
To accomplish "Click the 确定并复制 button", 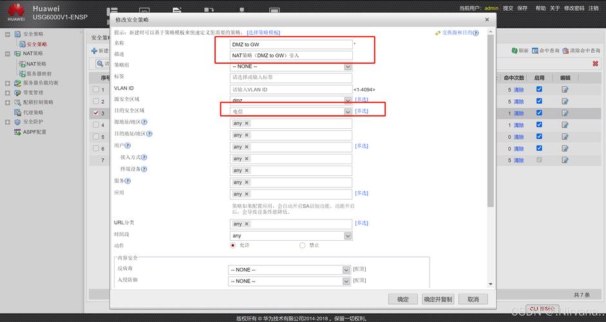I will click(438, 299).
